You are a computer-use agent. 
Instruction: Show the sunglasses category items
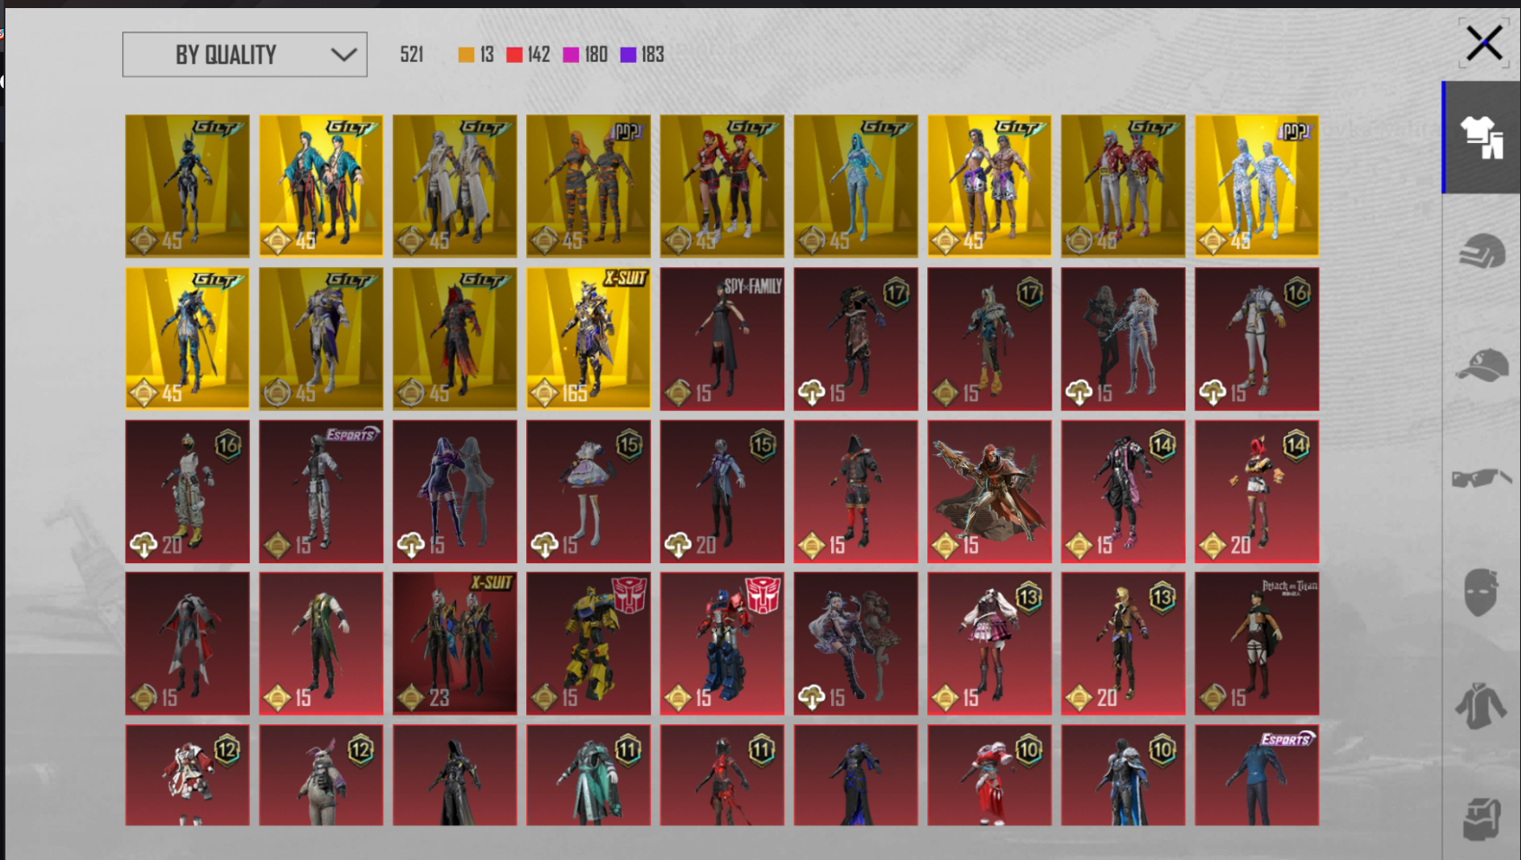click(1481, 478)
